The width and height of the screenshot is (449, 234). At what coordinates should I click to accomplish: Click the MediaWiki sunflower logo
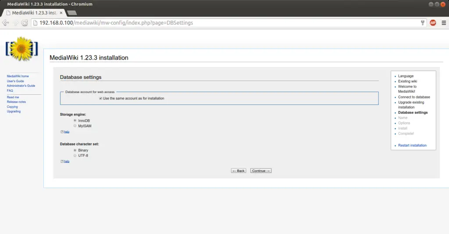(21, 49)
